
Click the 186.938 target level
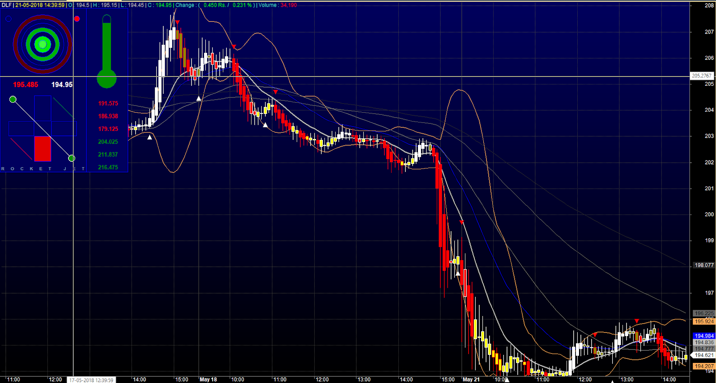coord(108,116)
